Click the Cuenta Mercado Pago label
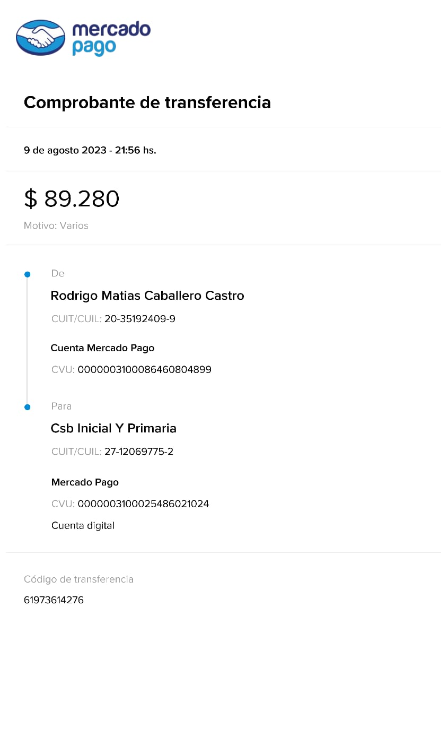The width and height of the screenshot is (447, 746). 102,348
